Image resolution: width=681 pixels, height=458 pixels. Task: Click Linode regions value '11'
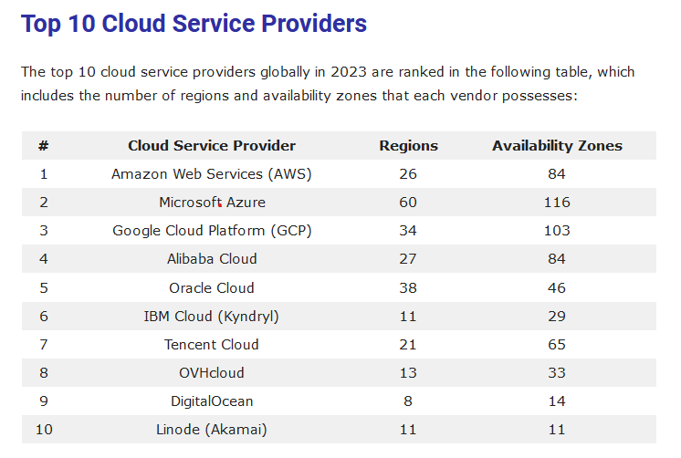(408, 430)
